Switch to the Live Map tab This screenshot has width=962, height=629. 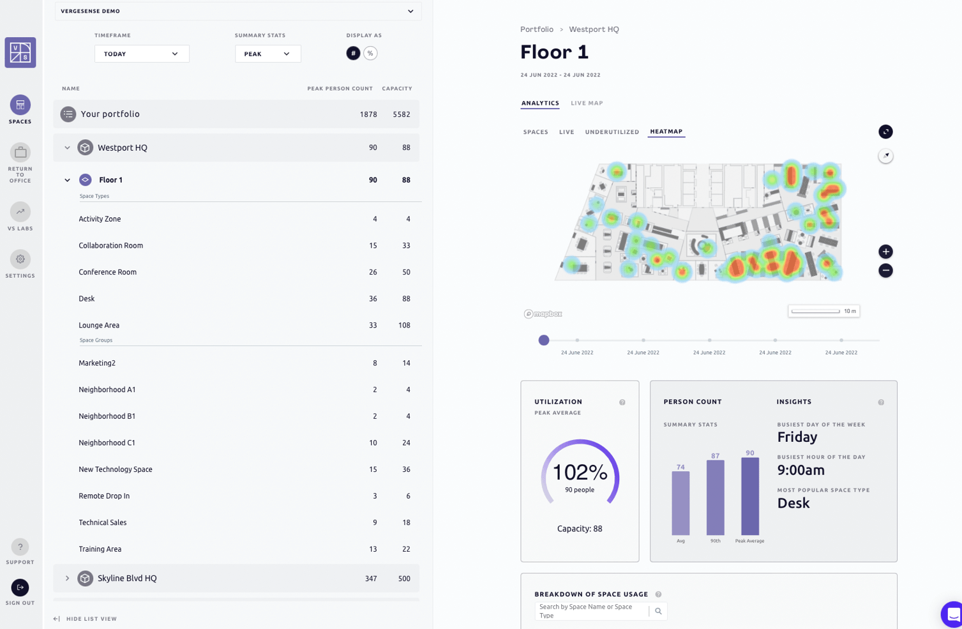pyautogui.click(x=586, y=103)
